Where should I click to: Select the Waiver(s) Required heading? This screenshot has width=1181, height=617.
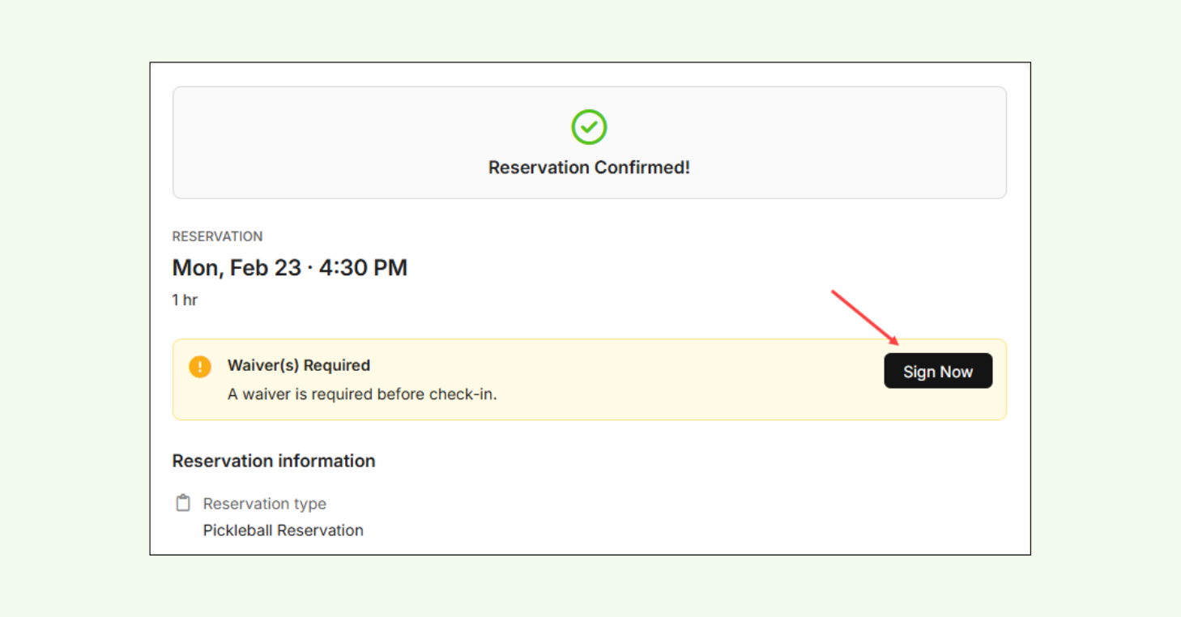(x=299, y=365)
